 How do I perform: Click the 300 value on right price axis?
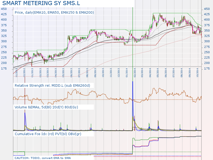tap(207, 41)
